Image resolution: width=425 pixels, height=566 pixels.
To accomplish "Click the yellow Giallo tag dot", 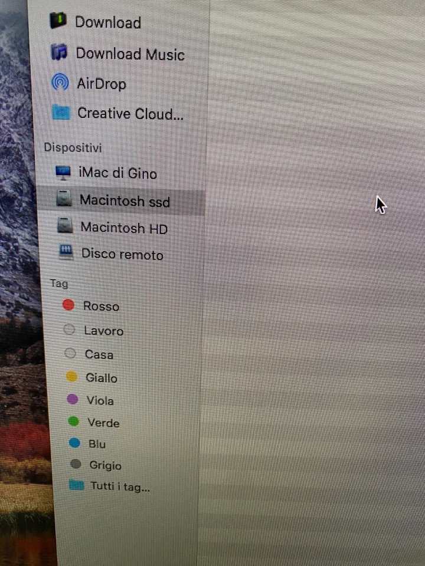I will [71, 377].
